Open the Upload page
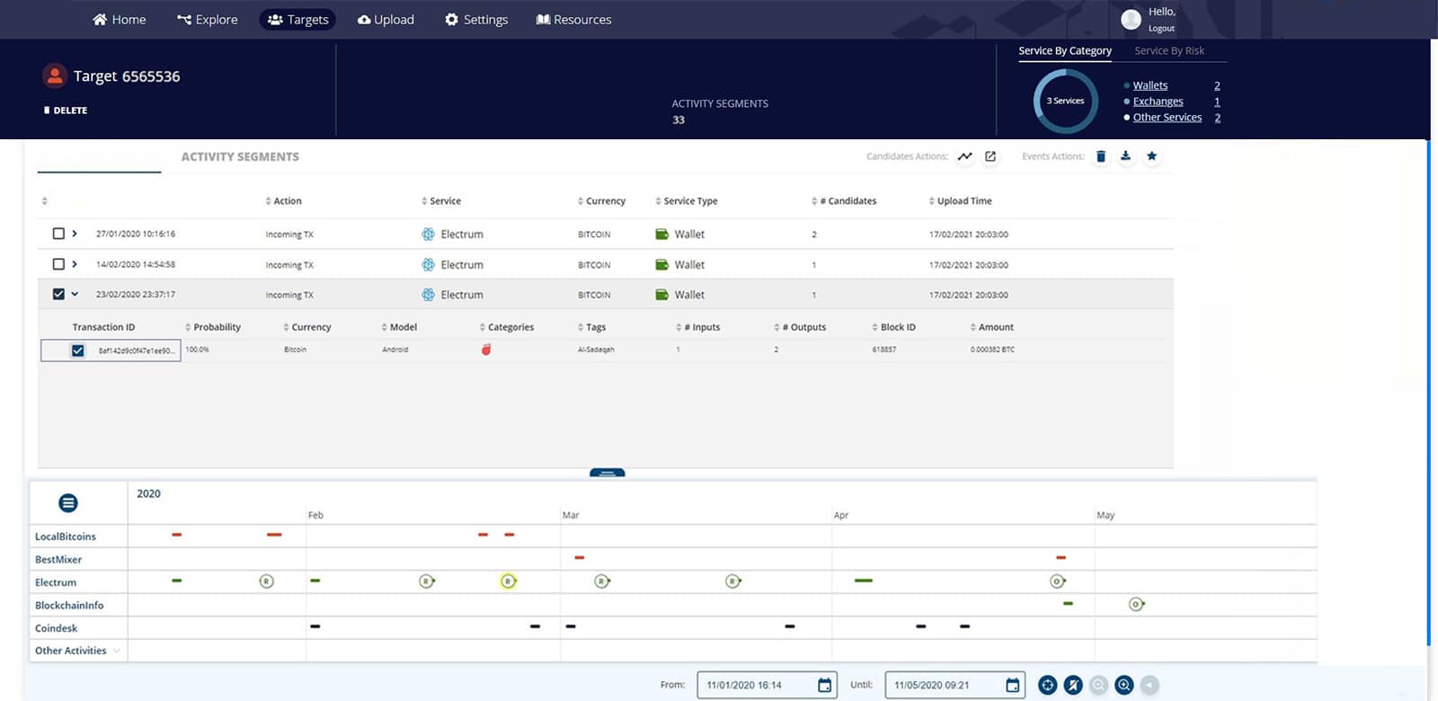Screen dimensions: 1438x701 pyautogui.click(x=386, y=20)
